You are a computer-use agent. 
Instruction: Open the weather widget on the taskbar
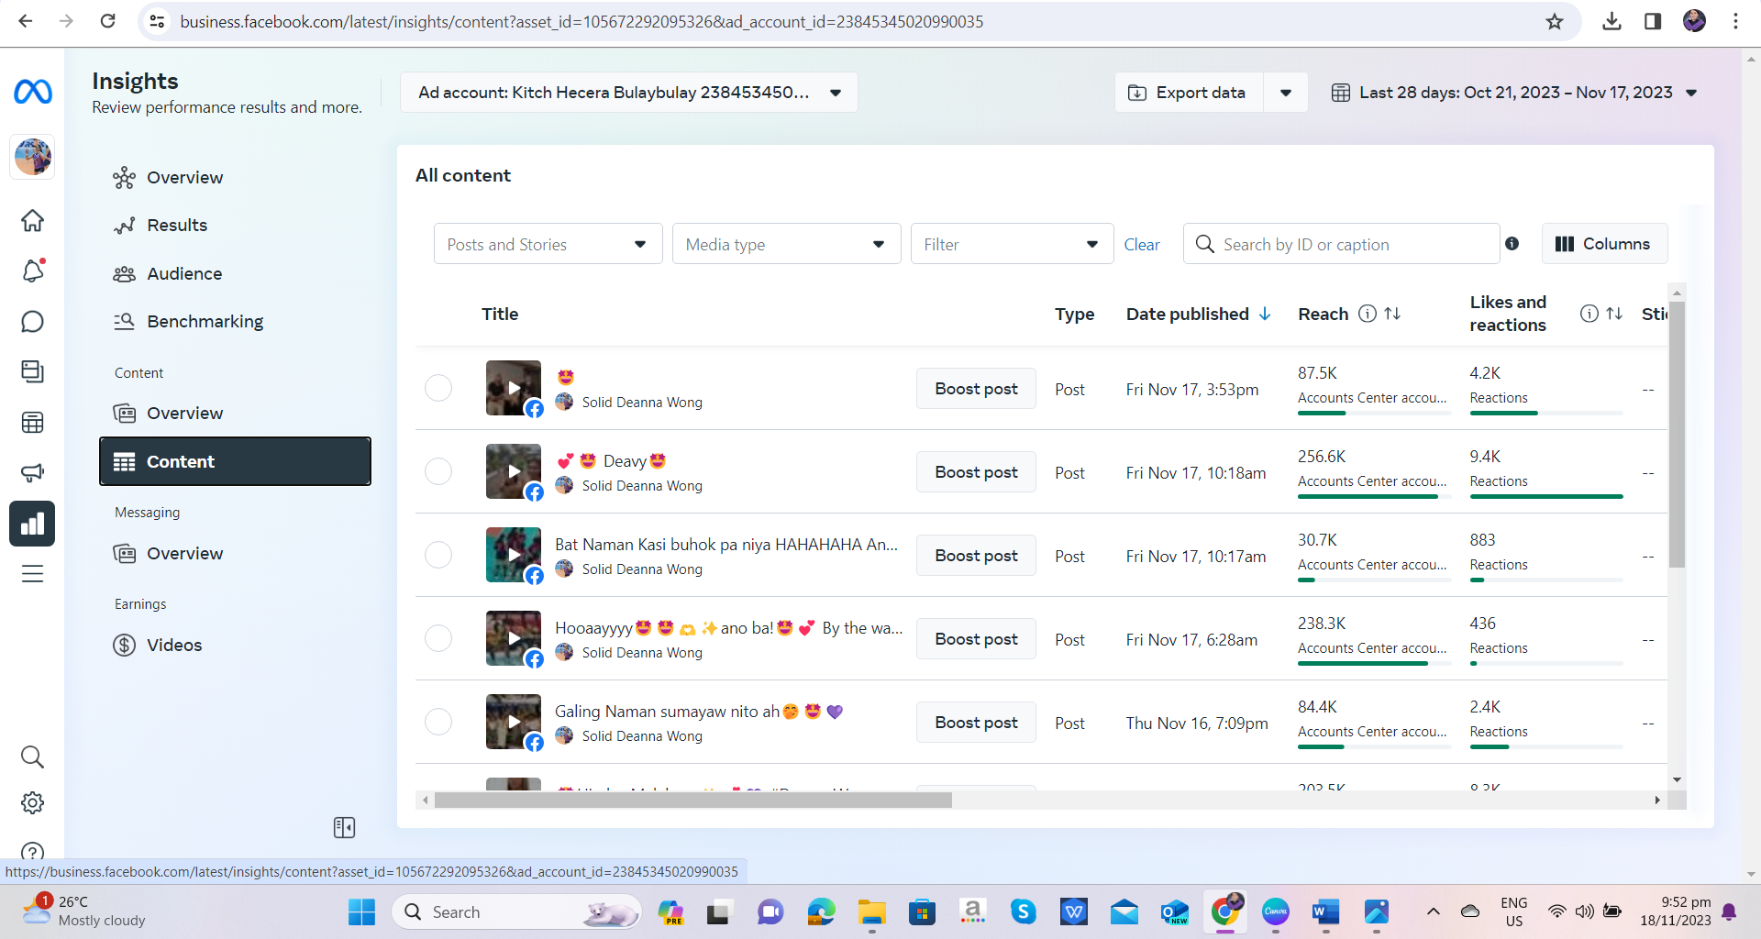(84, 911)
